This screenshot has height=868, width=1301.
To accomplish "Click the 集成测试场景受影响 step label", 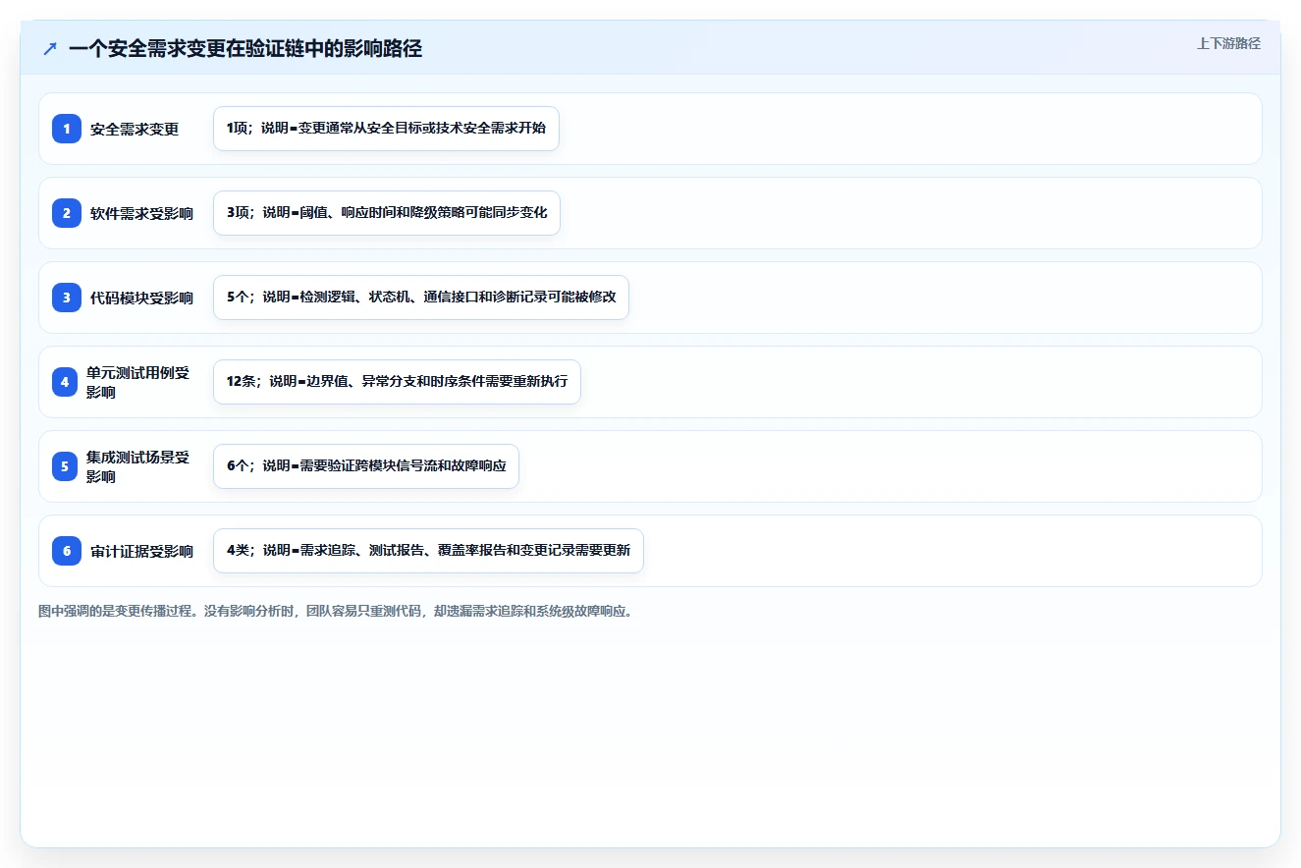I will click(x=137, y=466).
